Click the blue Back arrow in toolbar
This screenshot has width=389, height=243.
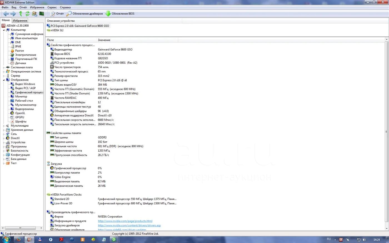point(6,14)
